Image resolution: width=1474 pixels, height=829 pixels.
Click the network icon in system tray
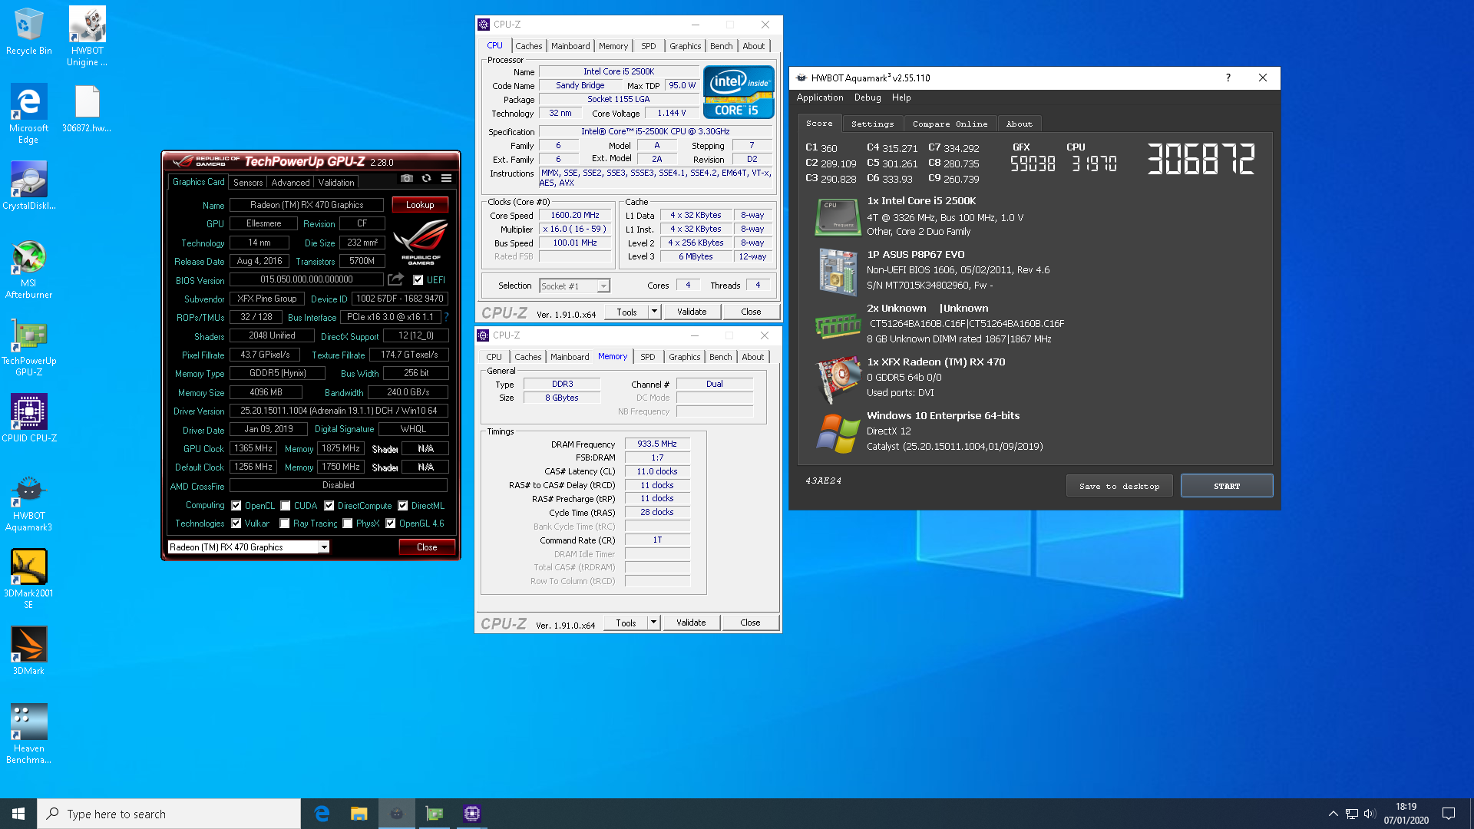[1351, 814]
